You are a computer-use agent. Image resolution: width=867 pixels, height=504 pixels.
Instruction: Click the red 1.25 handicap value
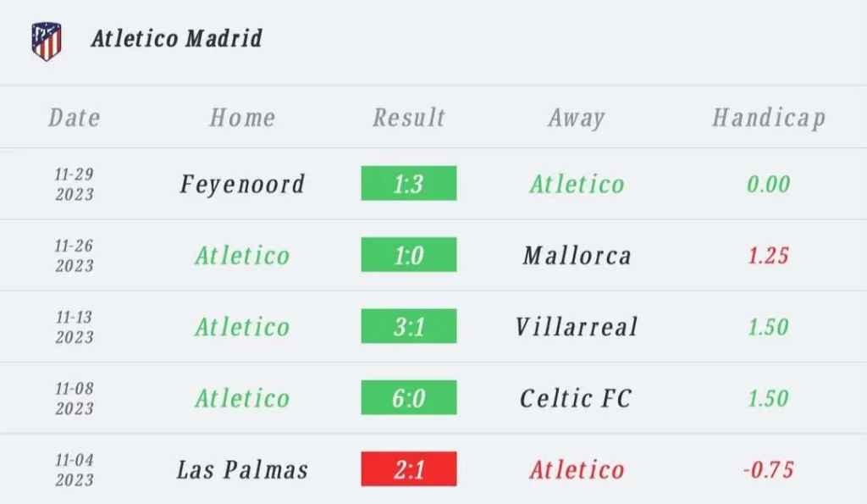[x=769, y=256]
